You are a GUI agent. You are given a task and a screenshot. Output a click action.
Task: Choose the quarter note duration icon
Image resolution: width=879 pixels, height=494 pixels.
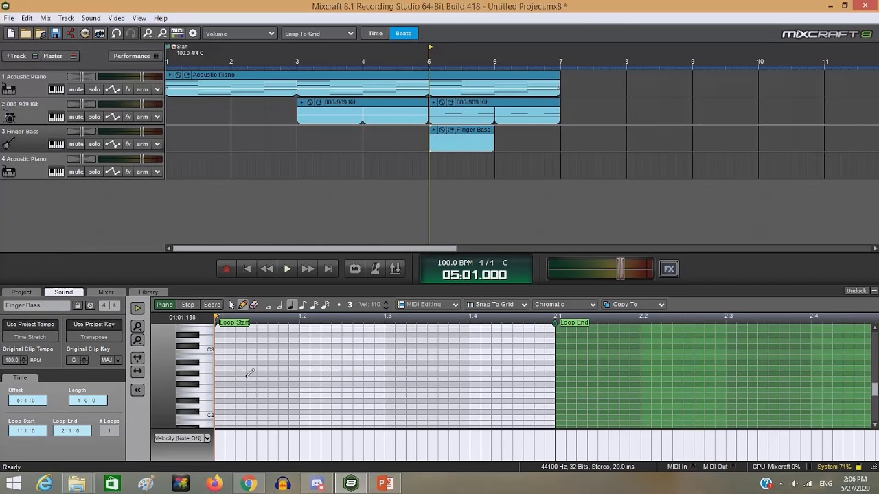[292, 305]
